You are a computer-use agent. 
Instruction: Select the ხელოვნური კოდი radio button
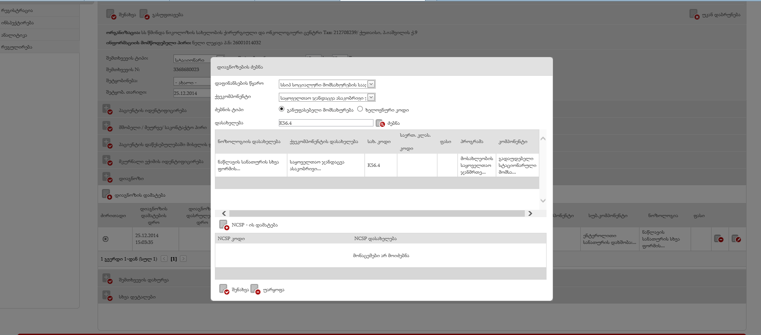[x=360, y=109]
